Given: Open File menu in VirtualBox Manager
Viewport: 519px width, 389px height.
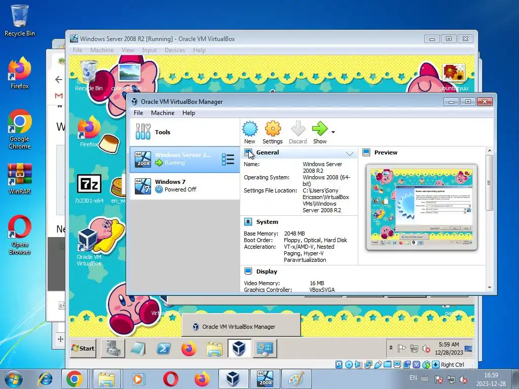Looking at the screenshot, I should click(x=138, y=113).
